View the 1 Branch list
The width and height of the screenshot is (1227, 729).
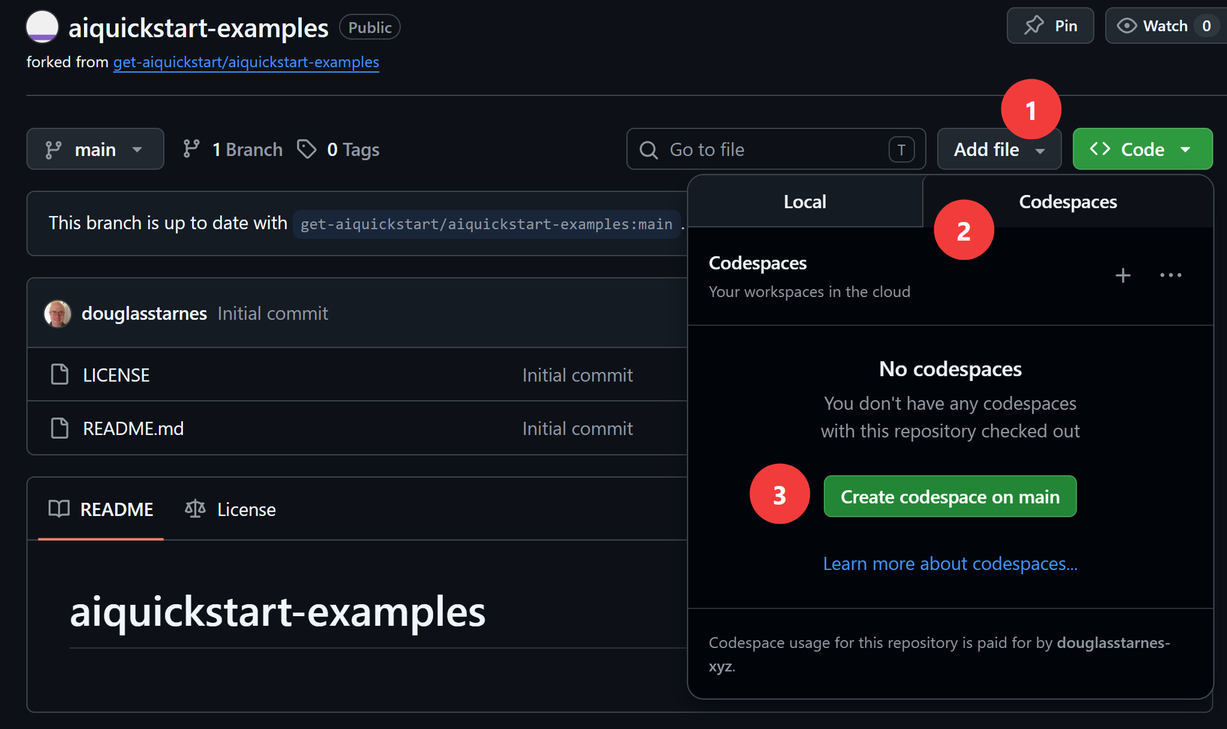click(233, 149)
